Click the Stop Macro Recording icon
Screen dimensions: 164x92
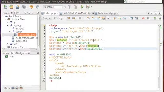[148, 18]
